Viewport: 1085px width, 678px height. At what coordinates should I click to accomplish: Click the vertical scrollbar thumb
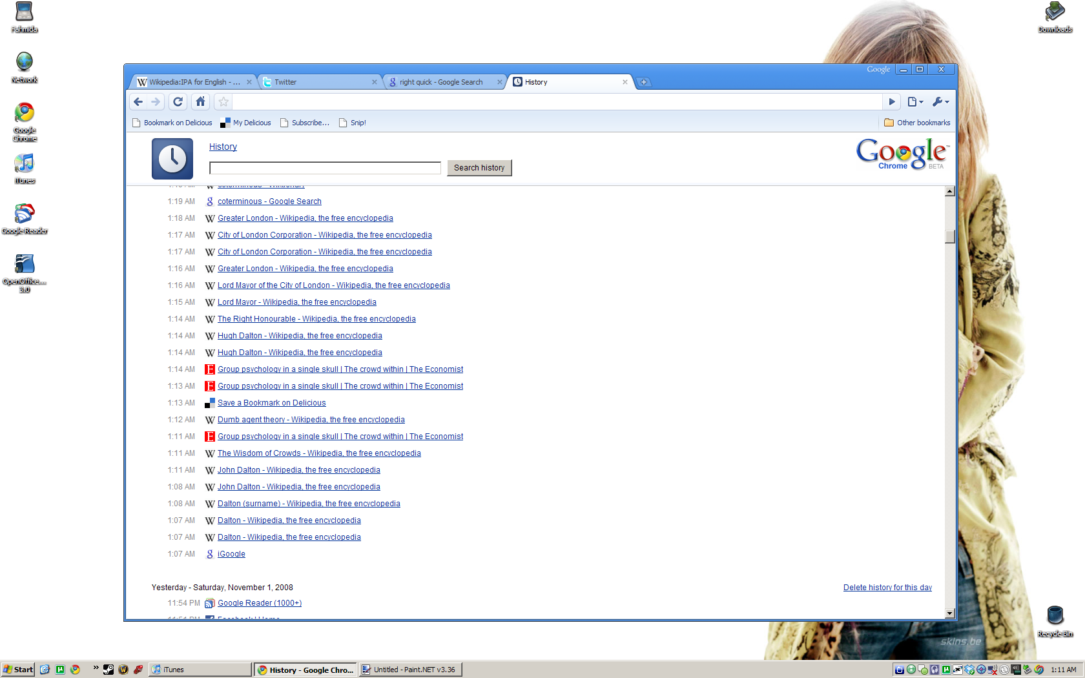click(x=949, y=236)
